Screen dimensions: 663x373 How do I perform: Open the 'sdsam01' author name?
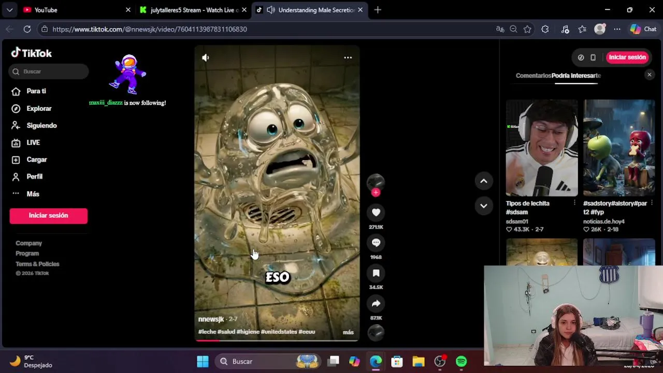(517, 222)
